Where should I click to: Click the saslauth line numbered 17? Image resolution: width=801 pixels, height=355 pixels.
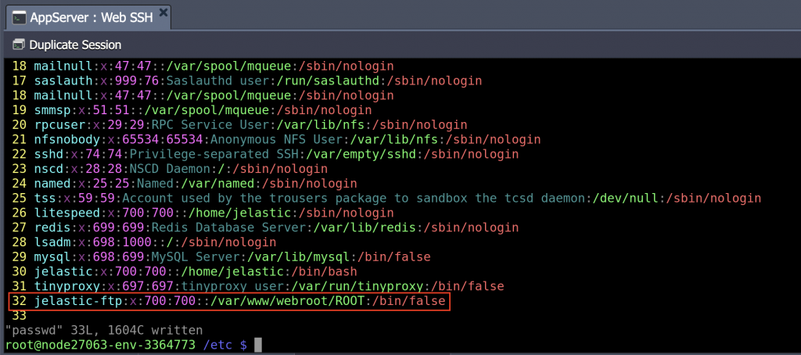pos(246,81)
